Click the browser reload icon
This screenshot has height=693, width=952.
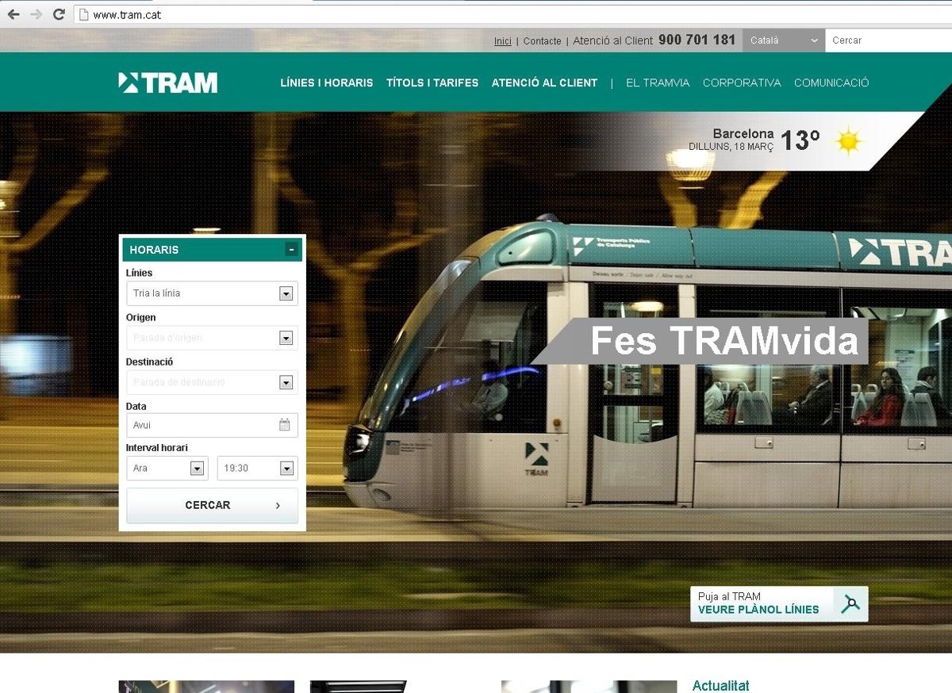(x=59, y=14)
